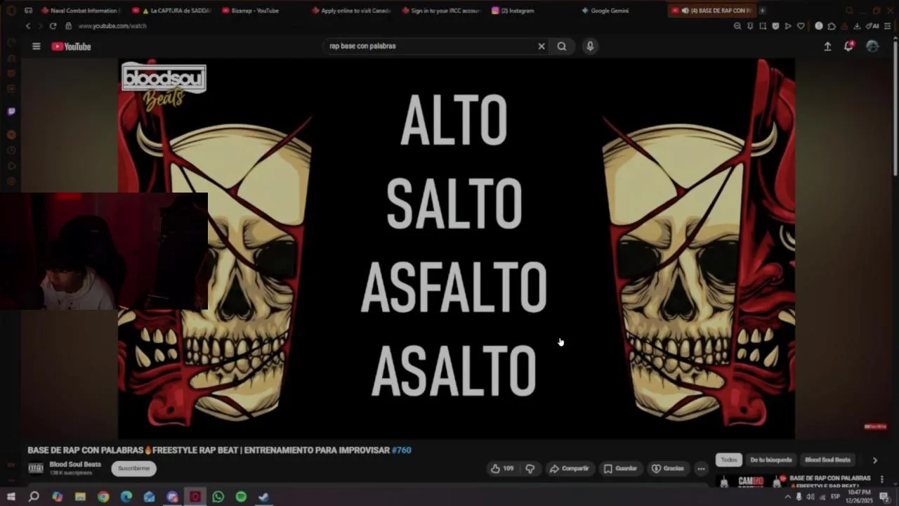Image resolution: width=899 pixels, height=506 pixels.
Task: Switch to Instagram tab
Action: pyautogui.click(x=530, y=11)
